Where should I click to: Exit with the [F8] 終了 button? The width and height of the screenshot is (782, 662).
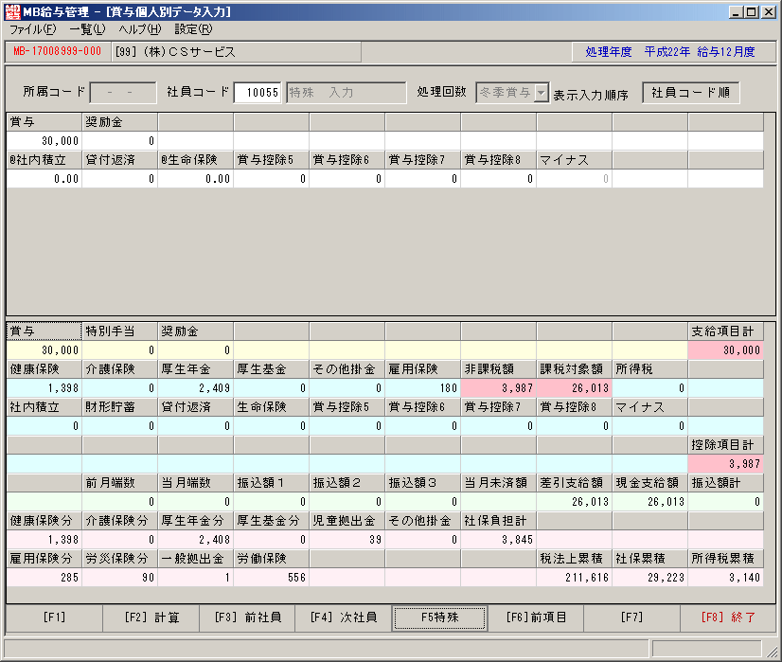point(728,617)
